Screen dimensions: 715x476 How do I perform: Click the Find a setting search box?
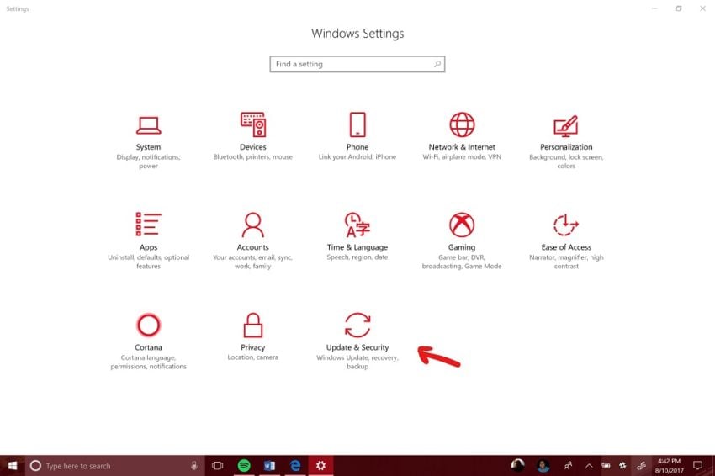(357, 64)
